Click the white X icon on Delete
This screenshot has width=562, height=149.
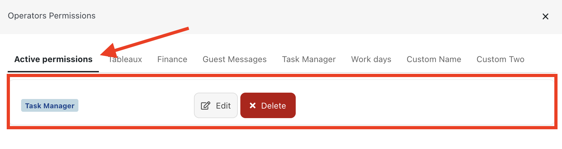253,105
